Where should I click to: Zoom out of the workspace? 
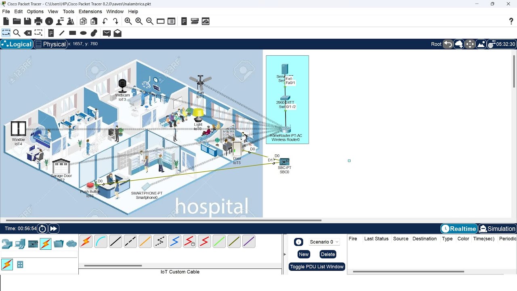click(149, 21)
